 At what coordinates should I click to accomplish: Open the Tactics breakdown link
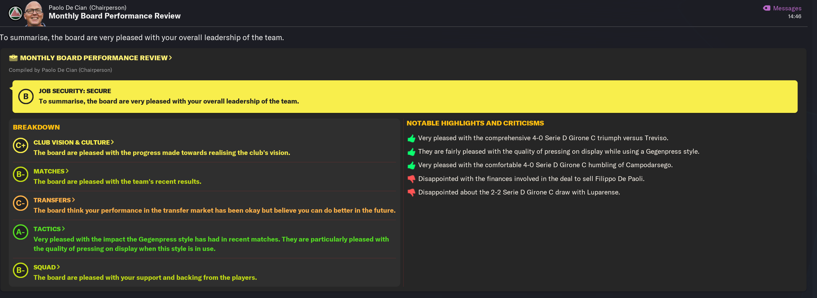coord(49,229)
